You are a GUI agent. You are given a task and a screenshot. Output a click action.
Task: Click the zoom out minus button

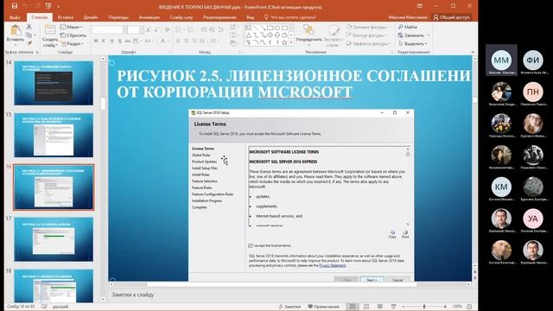(404, 307)
